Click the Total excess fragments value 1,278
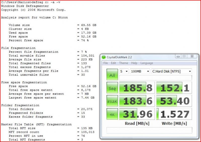The width and height of the screenshot is (201, 142). point(86,67)
